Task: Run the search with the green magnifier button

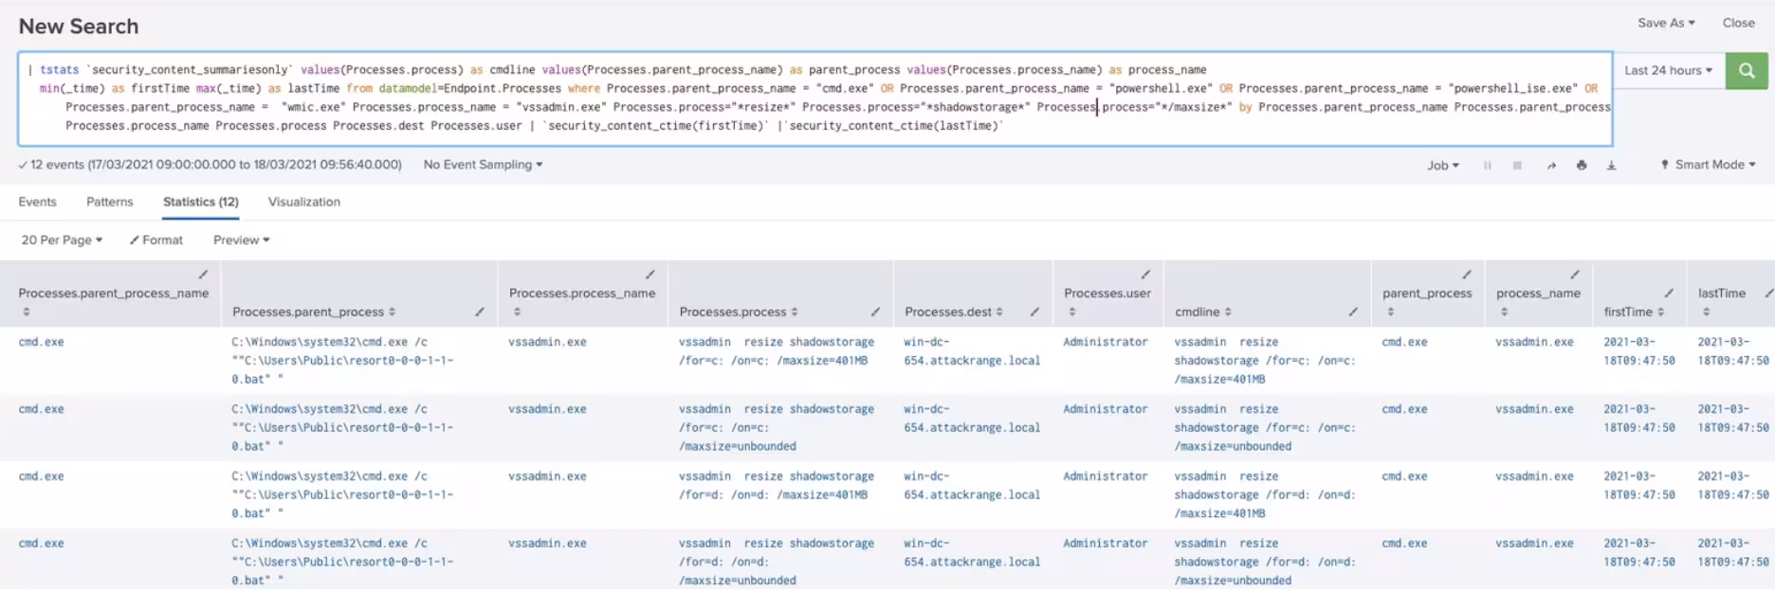Action: (x=1747, y=71)
